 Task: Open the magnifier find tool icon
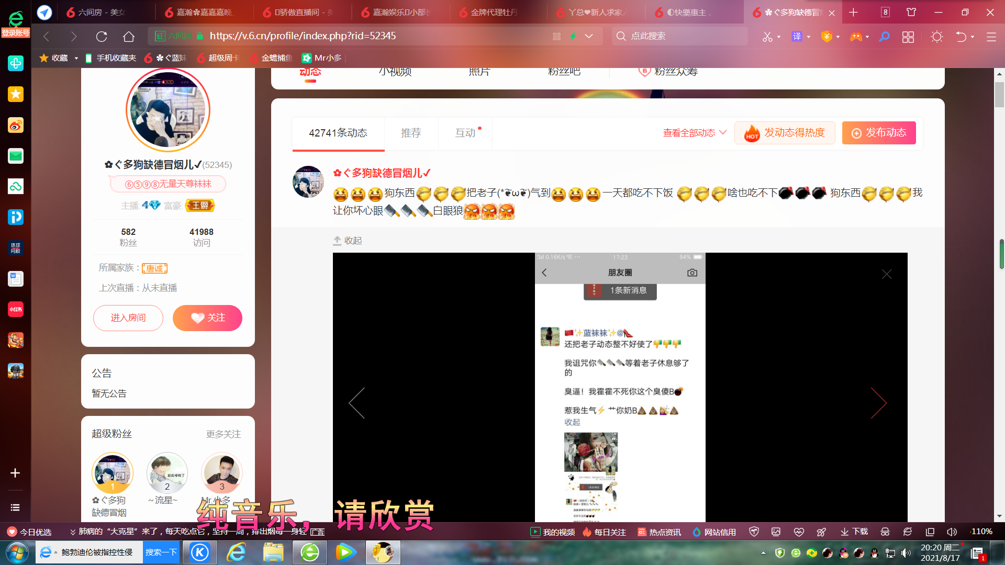[884, 36]
